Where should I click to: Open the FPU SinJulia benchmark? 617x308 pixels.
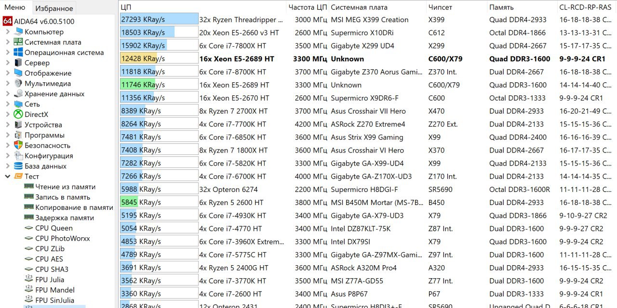(x=54, y=300)
